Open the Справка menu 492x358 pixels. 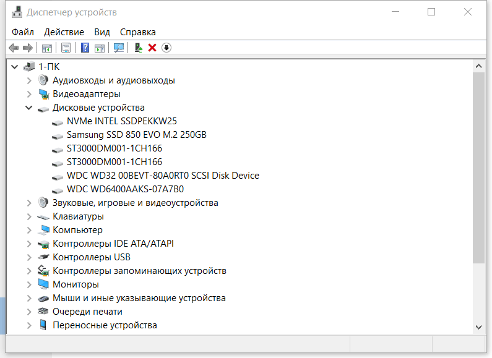[x=138, y=32]
